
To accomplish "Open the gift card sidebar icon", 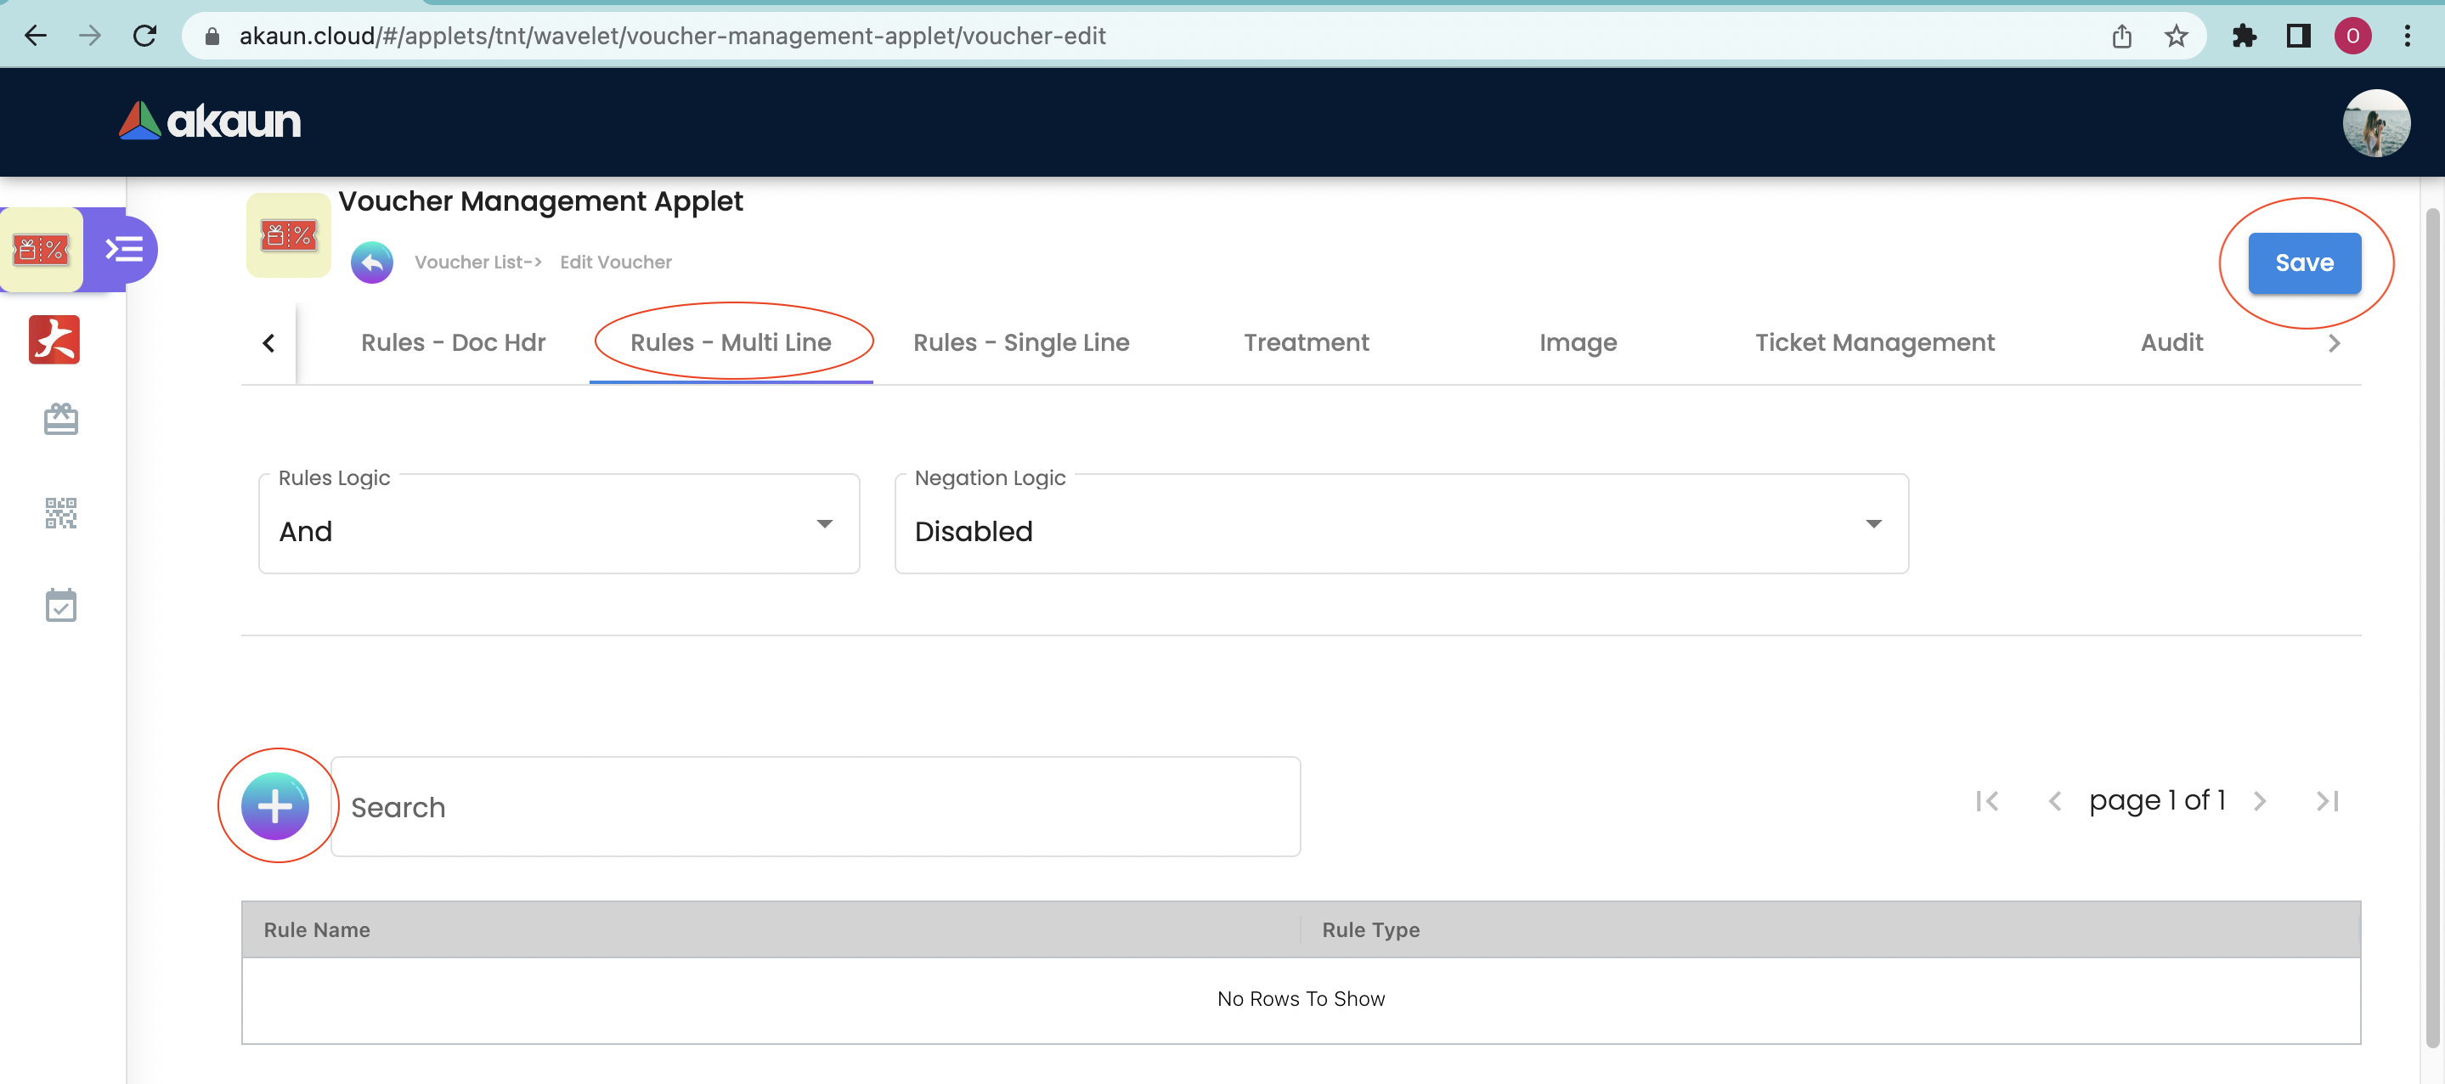I will (61, 419).
